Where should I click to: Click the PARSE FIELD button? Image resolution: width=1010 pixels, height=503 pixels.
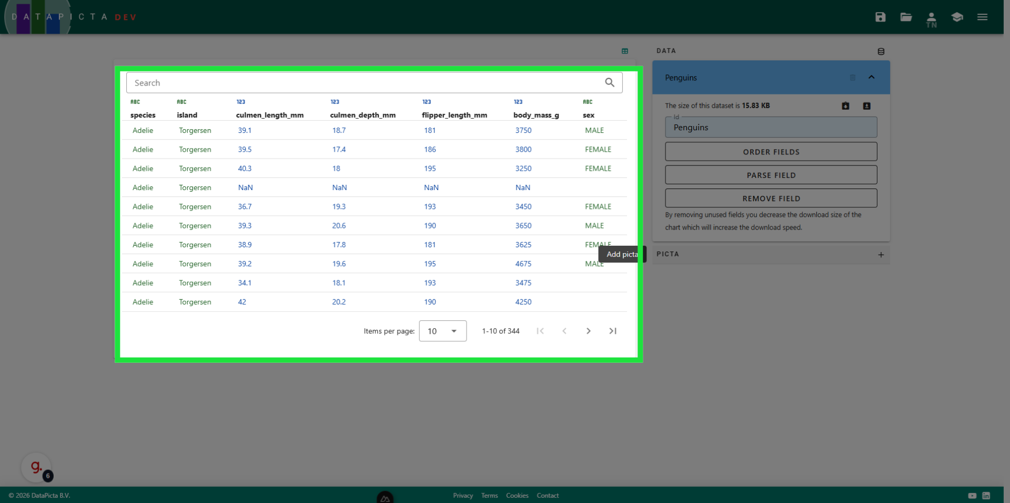pyautogui.click(x=771, y=175)
